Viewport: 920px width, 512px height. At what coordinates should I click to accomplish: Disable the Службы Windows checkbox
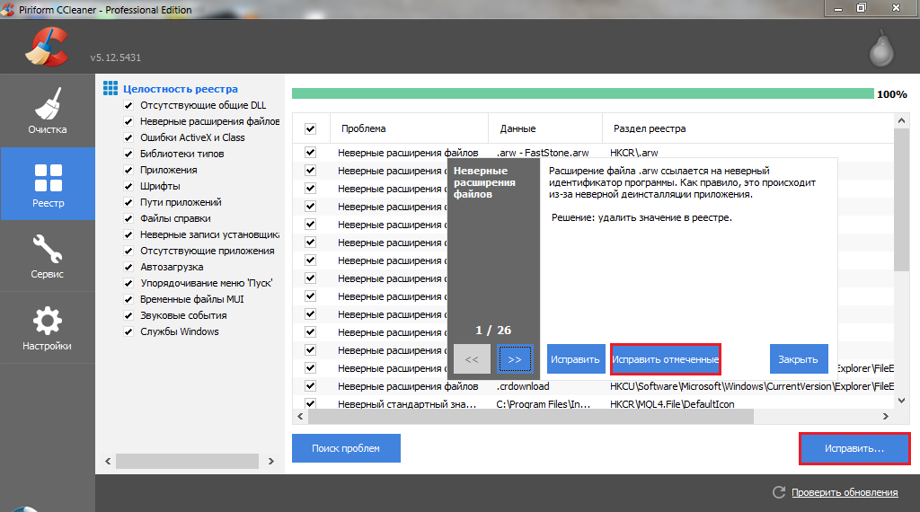coord(128,332)
